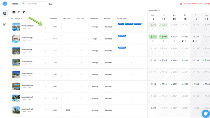Open Blue Building 3 listing name
210x118 pixels.
coord(27,61)
